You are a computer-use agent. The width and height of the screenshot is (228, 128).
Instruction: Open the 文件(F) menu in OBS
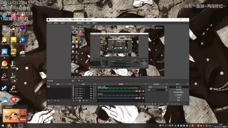50,23
